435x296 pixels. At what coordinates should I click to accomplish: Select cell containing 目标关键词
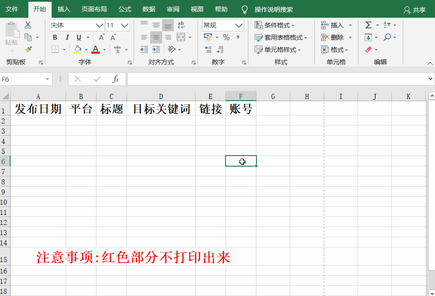161,108
